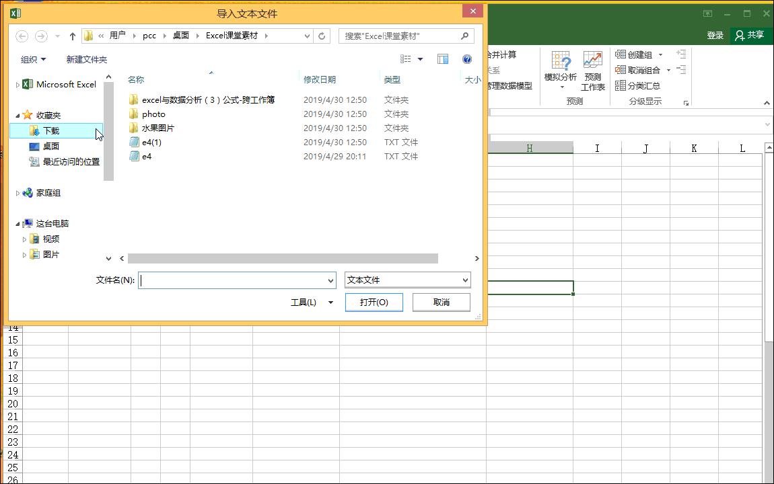Open Ungroup (取消组合) dropdown arrow

pos(668,71)
